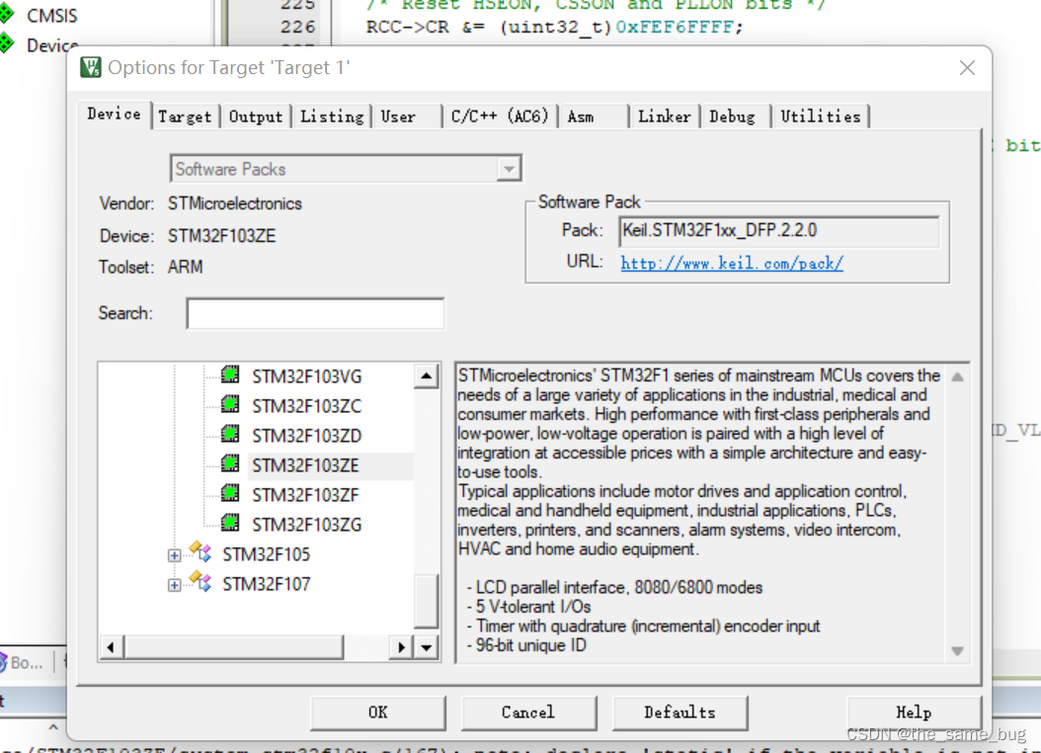Click the Books tab in main window
This screenshot has height=753, width=1041.
click(22, 662)
